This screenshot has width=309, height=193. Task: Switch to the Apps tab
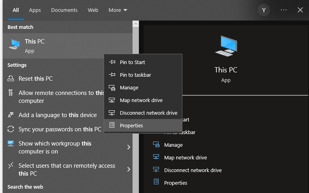[35, 10]
